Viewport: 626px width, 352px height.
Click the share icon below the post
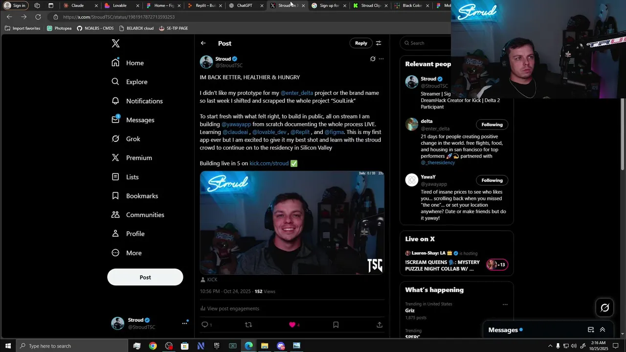(x=380, y=325)
